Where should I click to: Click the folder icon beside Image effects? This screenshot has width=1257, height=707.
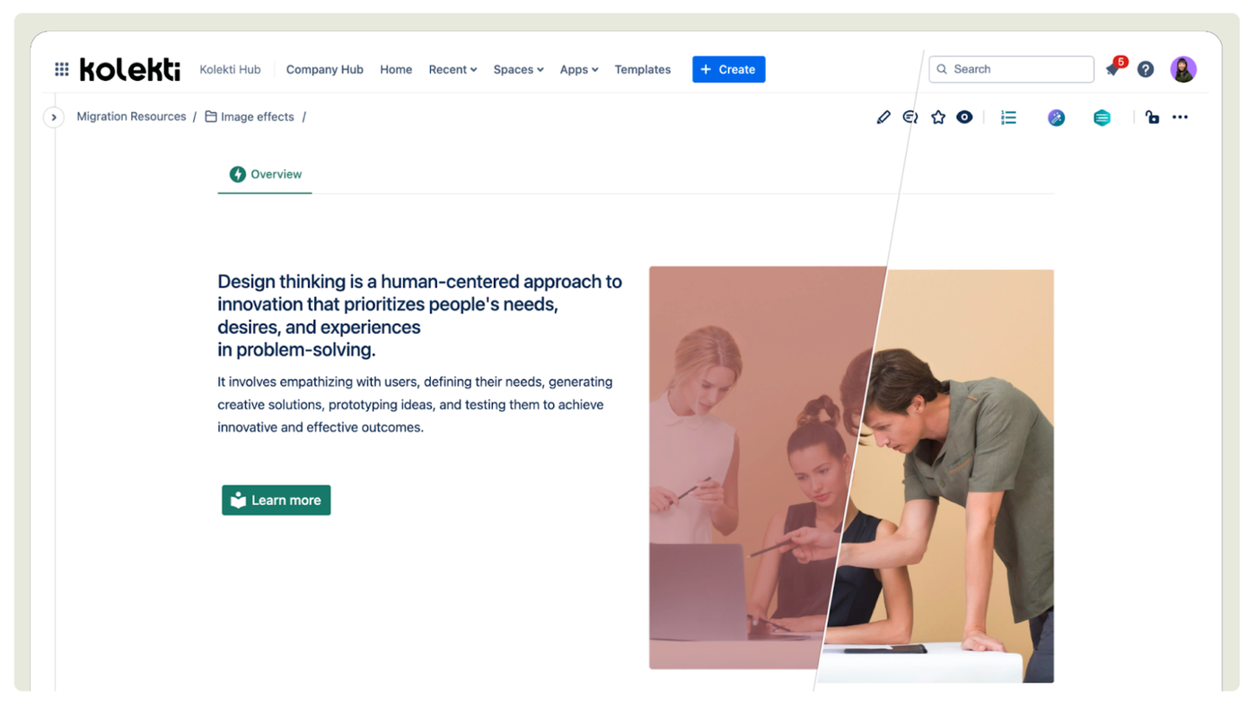pyautogui.click(x=211, y=117)
